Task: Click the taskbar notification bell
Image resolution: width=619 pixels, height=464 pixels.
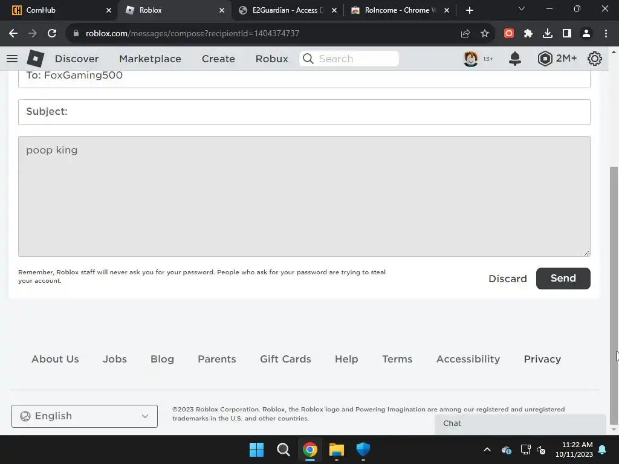Action: pyautogui.click(x=603, y=449)
